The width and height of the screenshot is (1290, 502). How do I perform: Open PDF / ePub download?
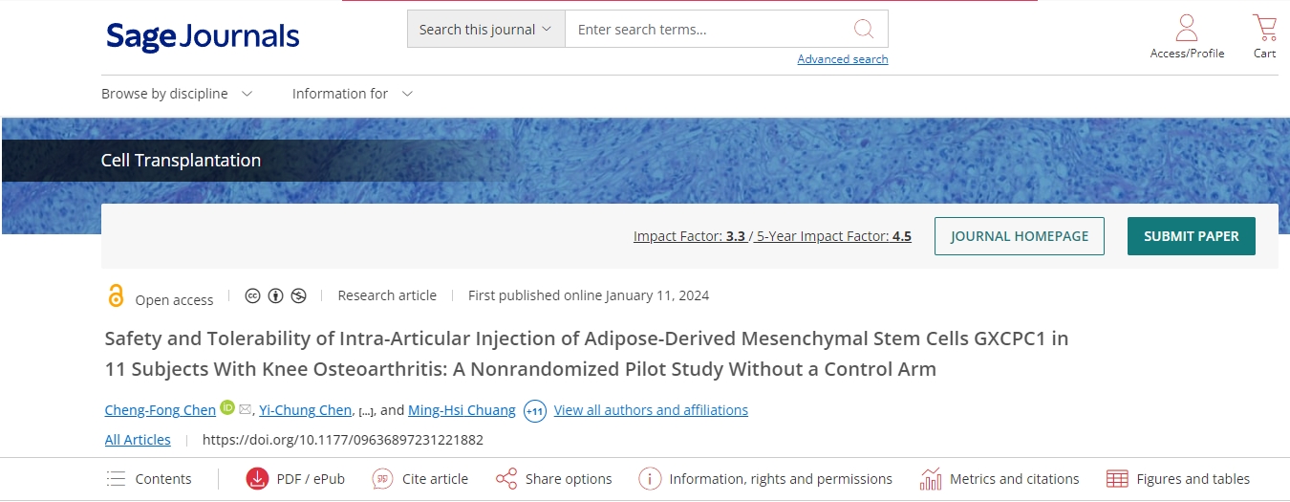point(295,479)
